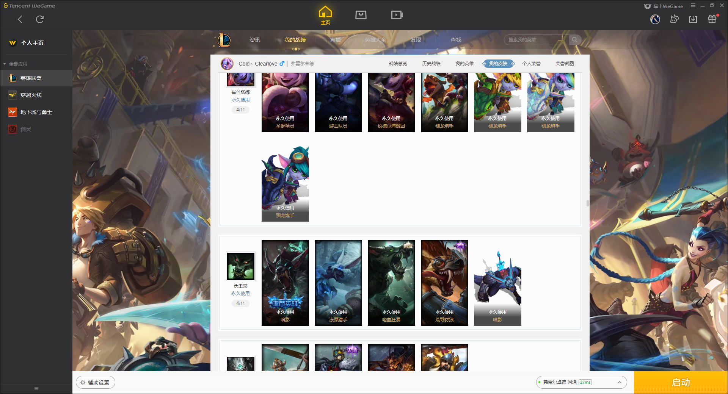Image resolution: width=728 pixels, height=394 pixels.
Task: Switch to 我的英雄 sub-tab
Action: [x=464, y=64]
